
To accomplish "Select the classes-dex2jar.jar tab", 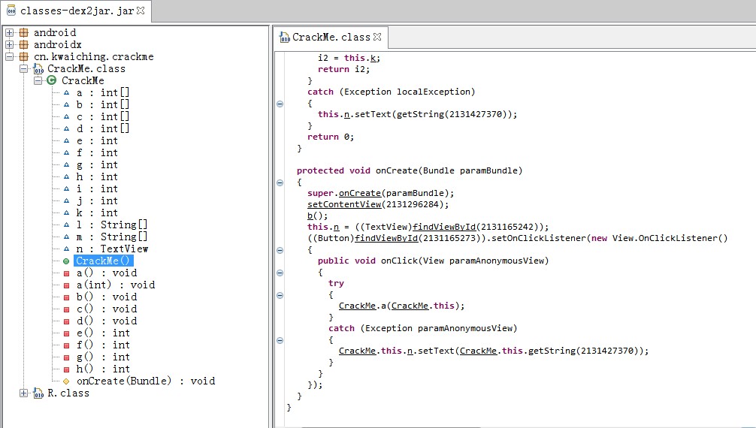I will [x=76, y=11].
